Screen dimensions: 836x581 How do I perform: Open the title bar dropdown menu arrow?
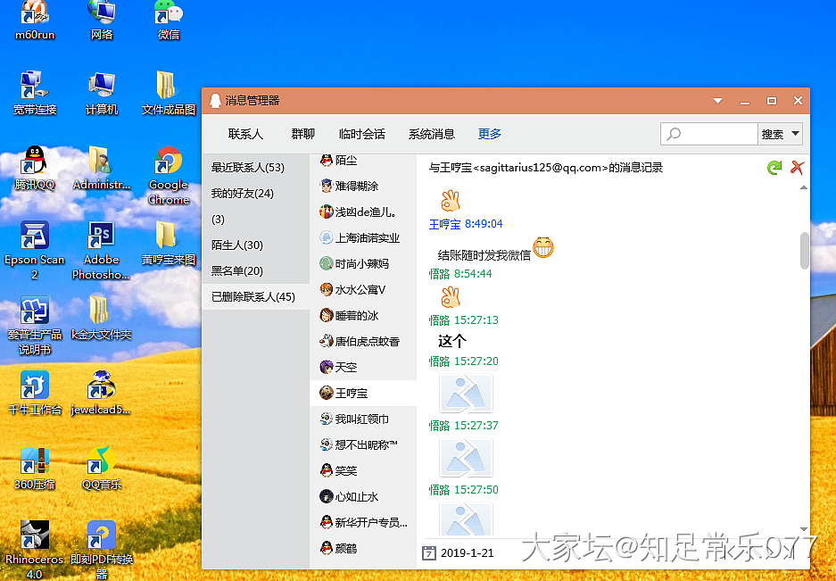pos(717,101)
